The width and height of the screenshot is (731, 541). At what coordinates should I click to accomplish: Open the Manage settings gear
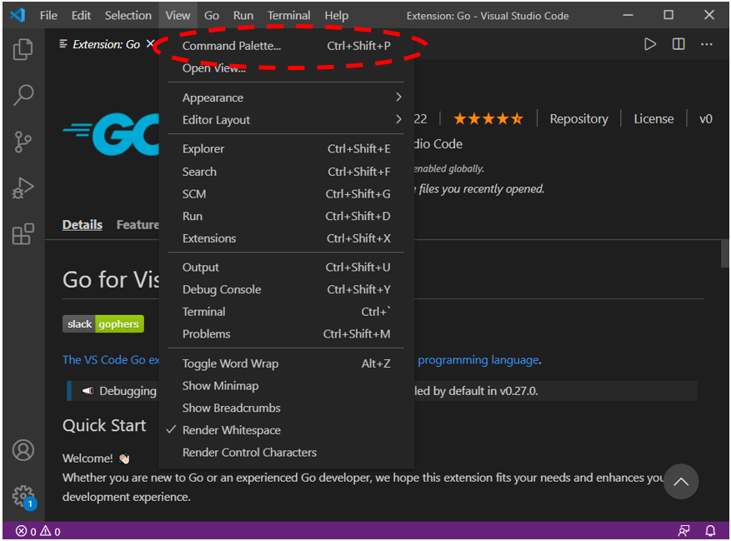click(23, 494)
